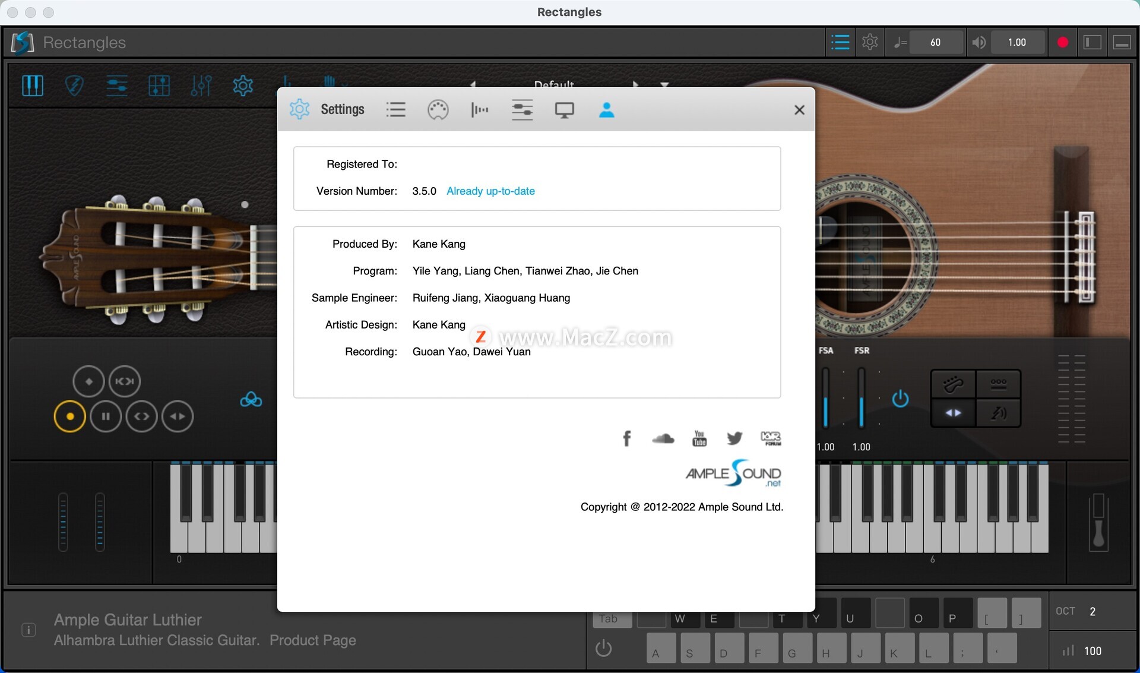This screenshot has height=673, width=1140.
Task: Toggle the side panel layout icon
Action: click(x=1092, y=42)
